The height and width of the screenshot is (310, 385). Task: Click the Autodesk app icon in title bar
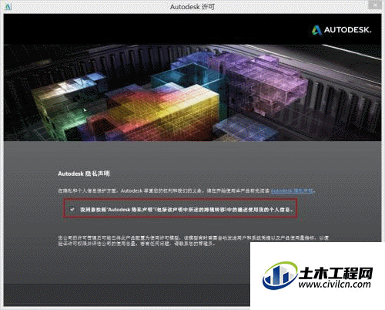(8, 6)
